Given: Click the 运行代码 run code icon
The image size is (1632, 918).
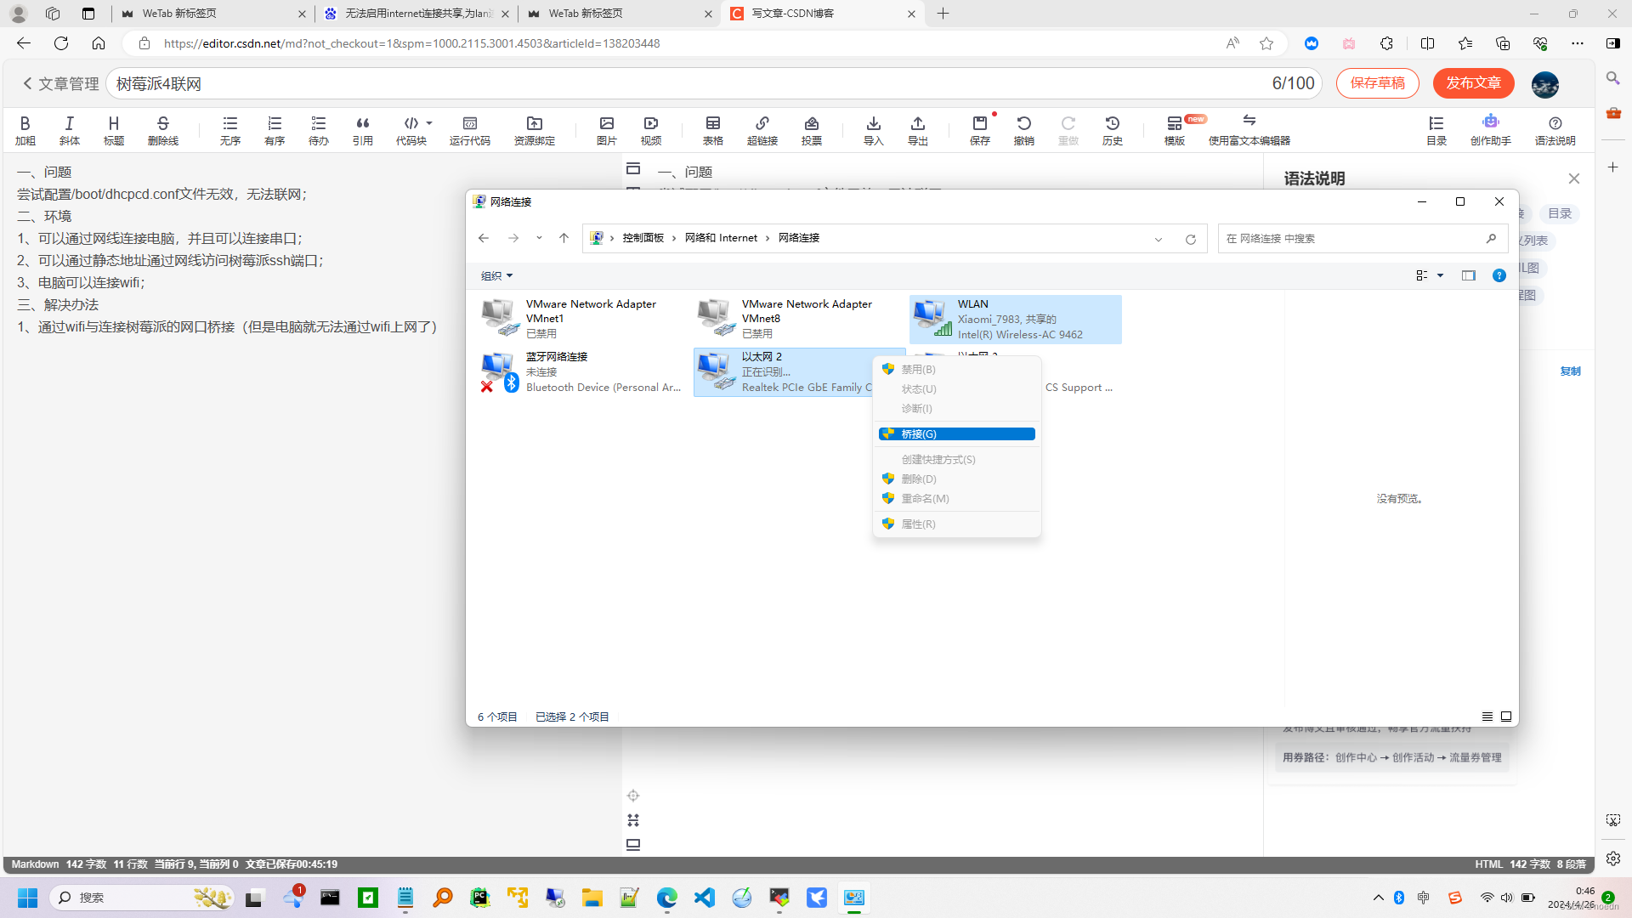Looking at the screenshot, I should pyautogui.click(x=470, y=130).
